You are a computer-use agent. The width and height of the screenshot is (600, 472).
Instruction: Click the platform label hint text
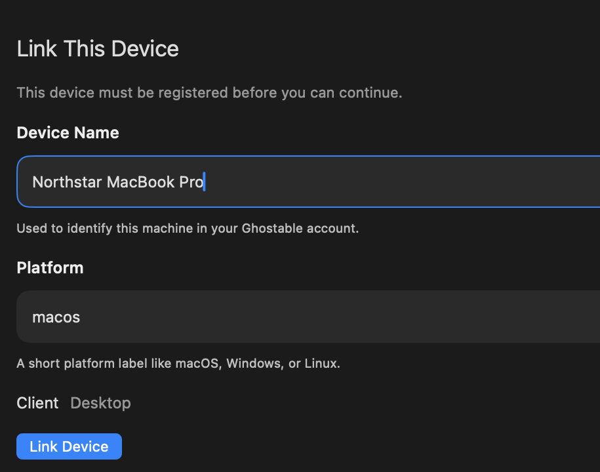coord(178,363)
